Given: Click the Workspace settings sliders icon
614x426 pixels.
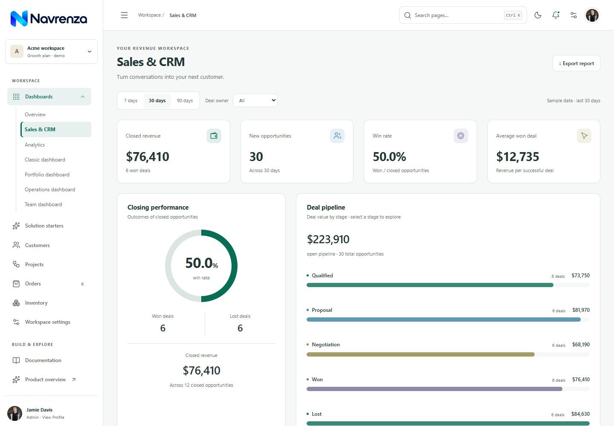Looking at the screenshot, I should pyautogui.click(x=16, y=322).
